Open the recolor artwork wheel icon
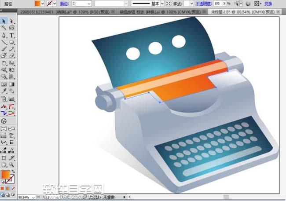Viewport: 286px width, 201px height. [x=248, y=4]
